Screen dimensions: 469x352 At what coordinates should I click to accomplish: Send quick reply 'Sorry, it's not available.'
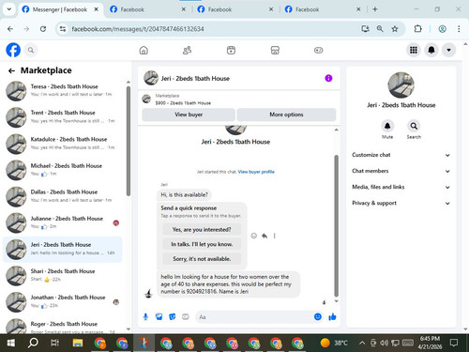[x=202, y=259]
